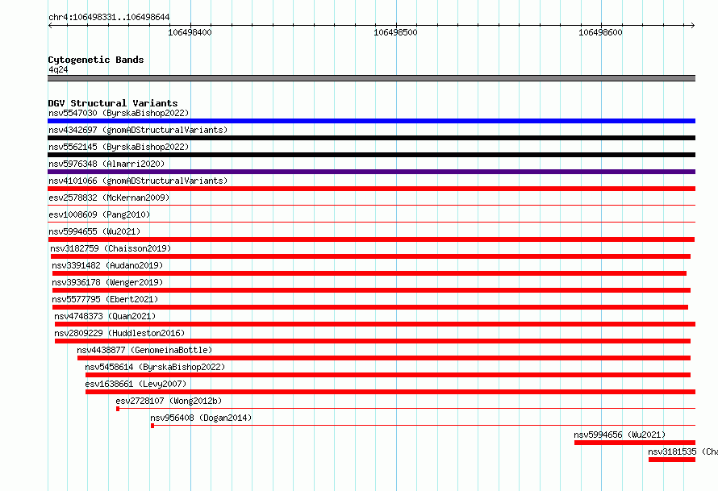Select the blue nsv5547030 variant bar
The height and width of the screenshot is (491, 718).
point(371,121)
